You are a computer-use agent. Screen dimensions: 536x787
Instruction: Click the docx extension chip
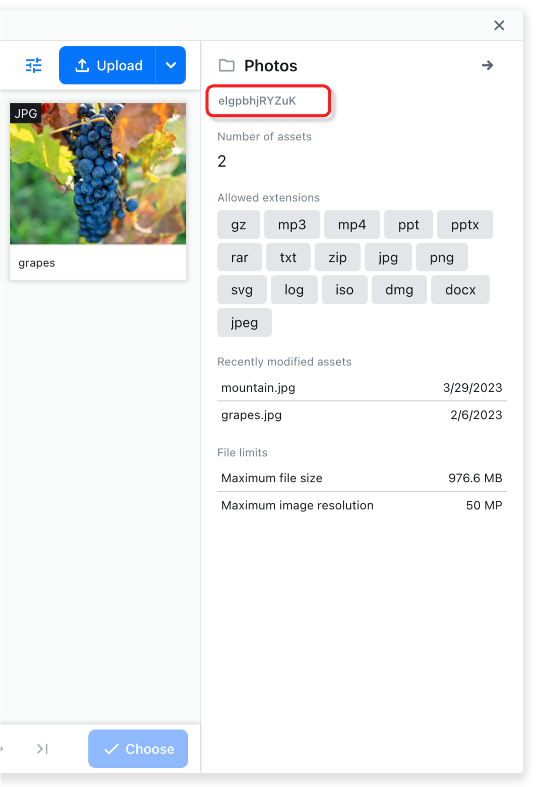[x=460, y=290]
